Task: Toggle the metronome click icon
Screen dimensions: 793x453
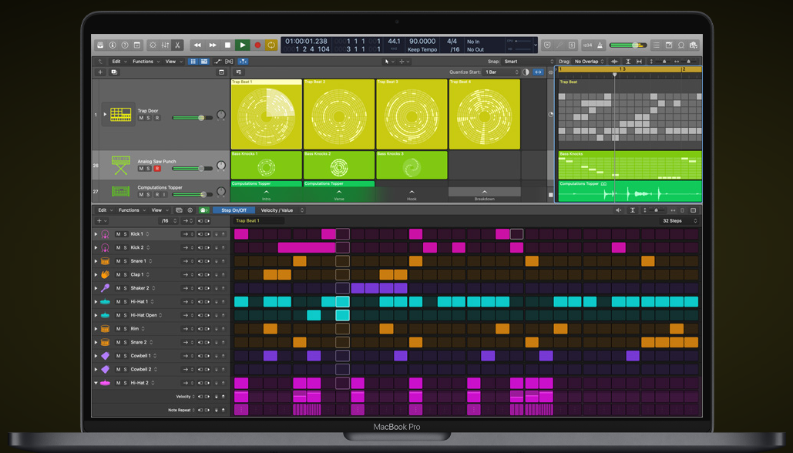Action: (600, 45)
